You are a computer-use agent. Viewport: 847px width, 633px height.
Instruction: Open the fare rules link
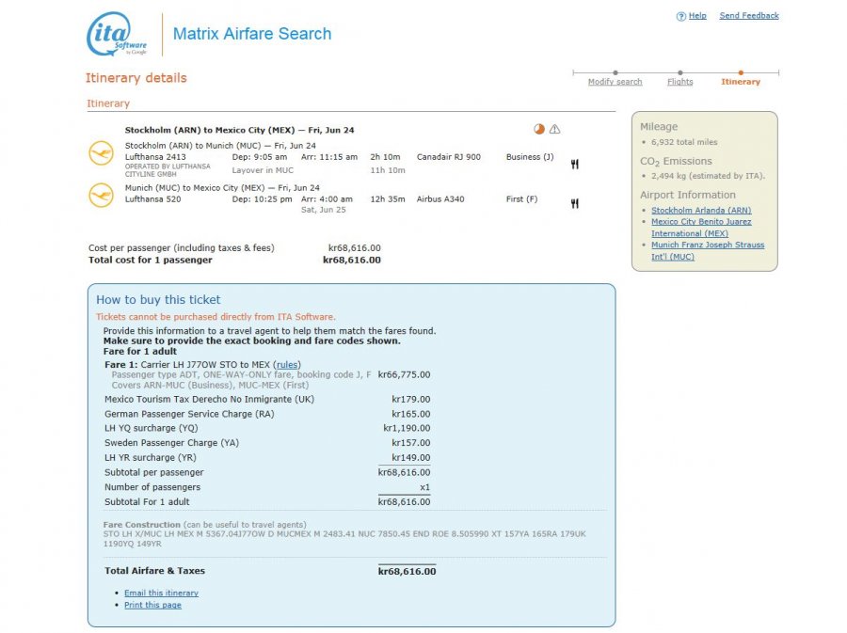click(287, 364)
